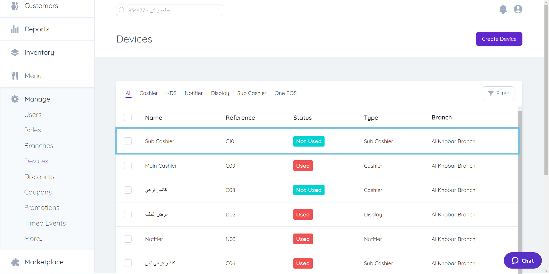Check the C08 row checkbox
The height and width of the screenshot is (274, 549).
[x=128, y=190]
